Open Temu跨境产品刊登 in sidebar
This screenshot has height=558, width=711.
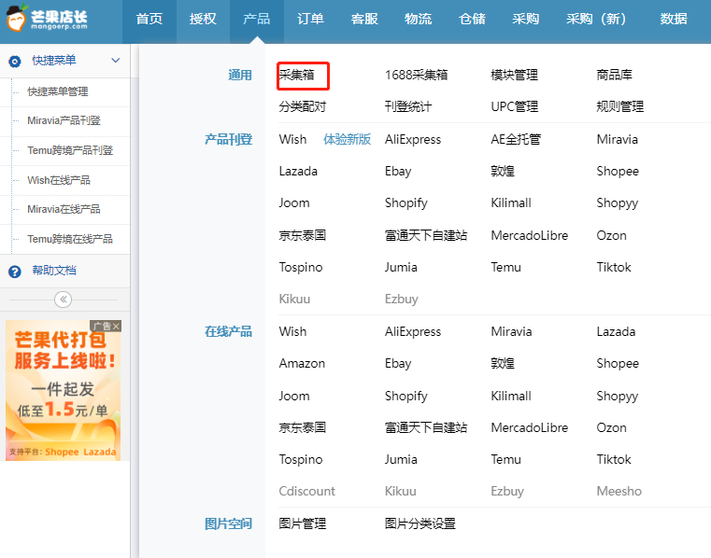click(70, 150)
